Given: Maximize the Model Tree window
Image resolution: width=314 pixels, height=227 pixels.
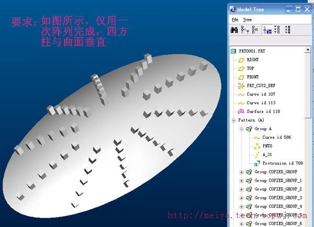Looking at the screenshot, I should coord(298,9).
